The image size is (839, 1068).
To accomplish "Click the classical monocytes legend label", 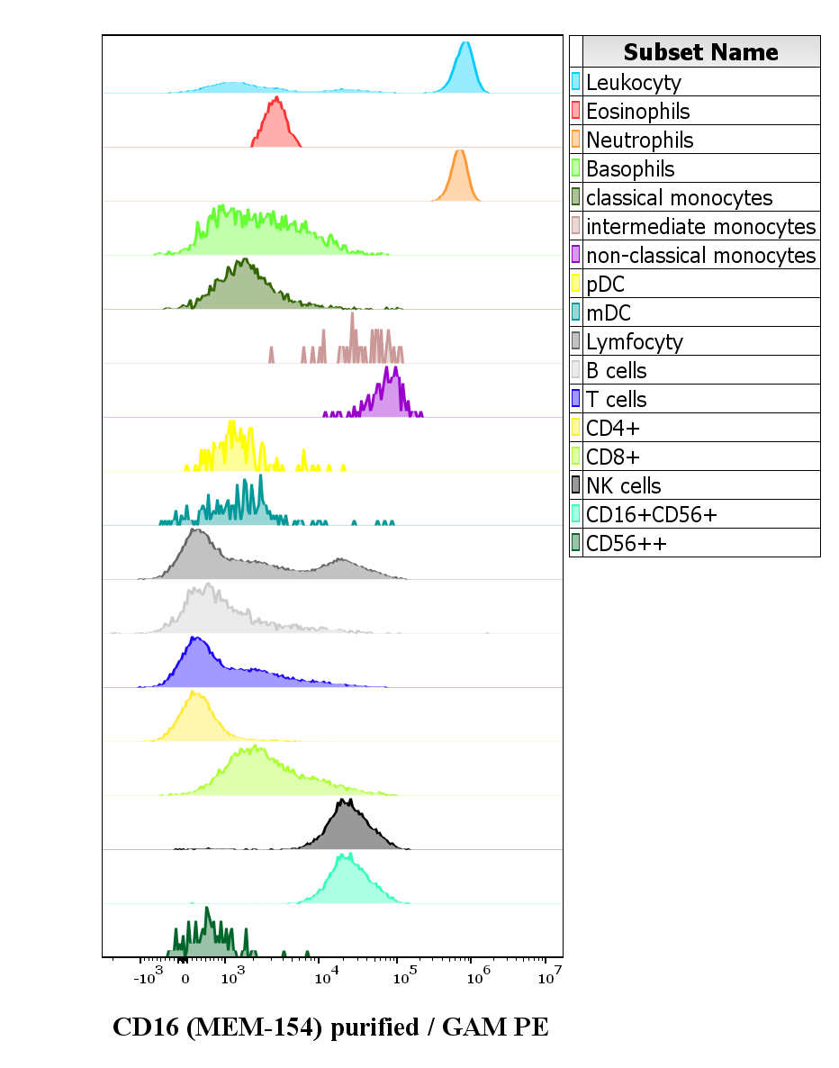I will [679, 197].
